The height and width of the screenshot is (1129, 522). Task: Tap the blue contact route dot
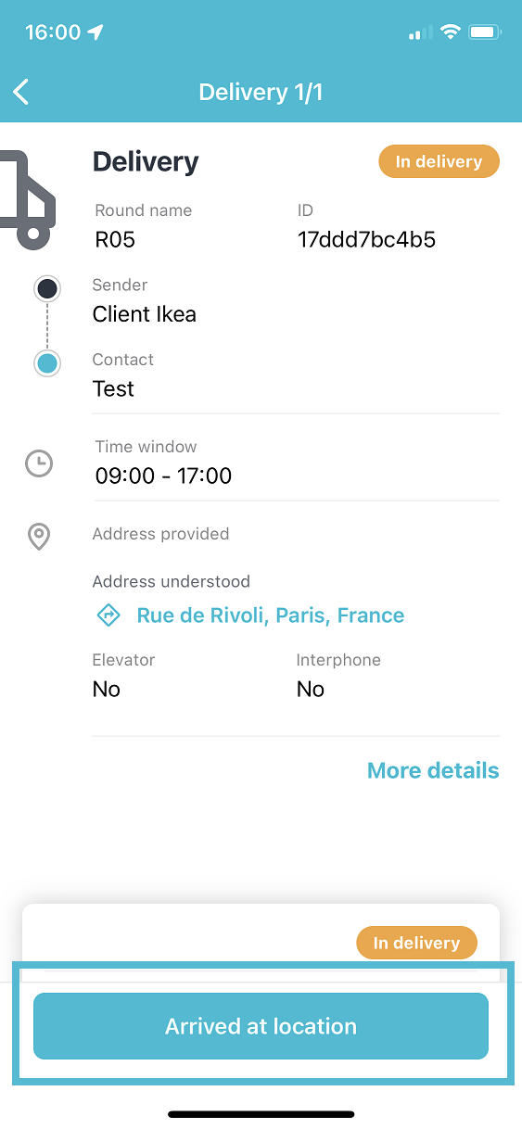[x=47, y=363]
